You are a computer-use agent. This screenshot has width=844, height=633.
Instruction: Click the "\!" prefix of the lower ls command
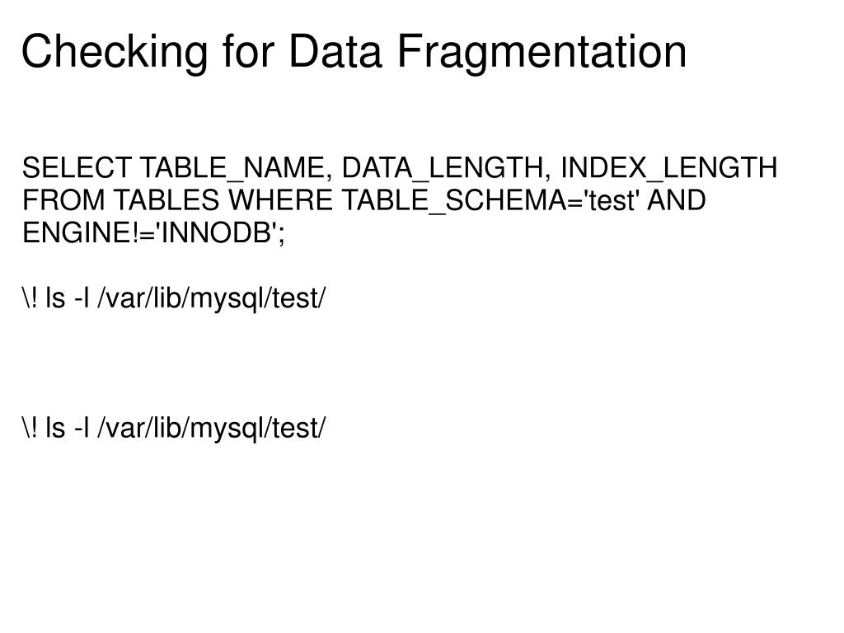point(30,429)
